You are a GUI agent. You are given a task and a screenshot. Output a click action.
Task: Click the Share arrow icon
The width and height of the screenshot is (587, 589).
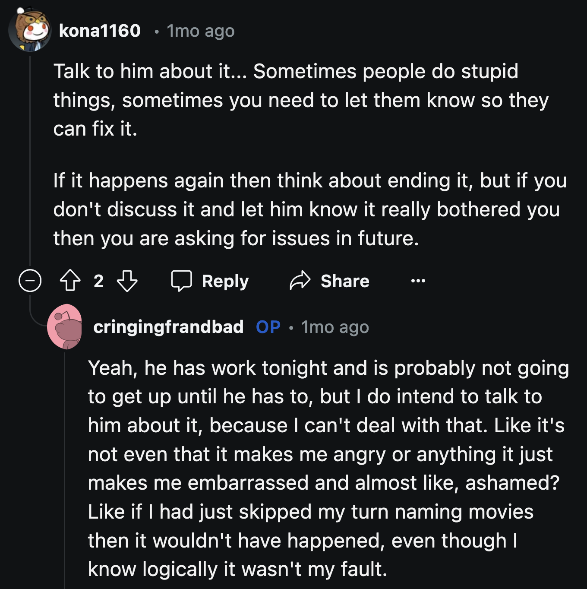(300, 281)
